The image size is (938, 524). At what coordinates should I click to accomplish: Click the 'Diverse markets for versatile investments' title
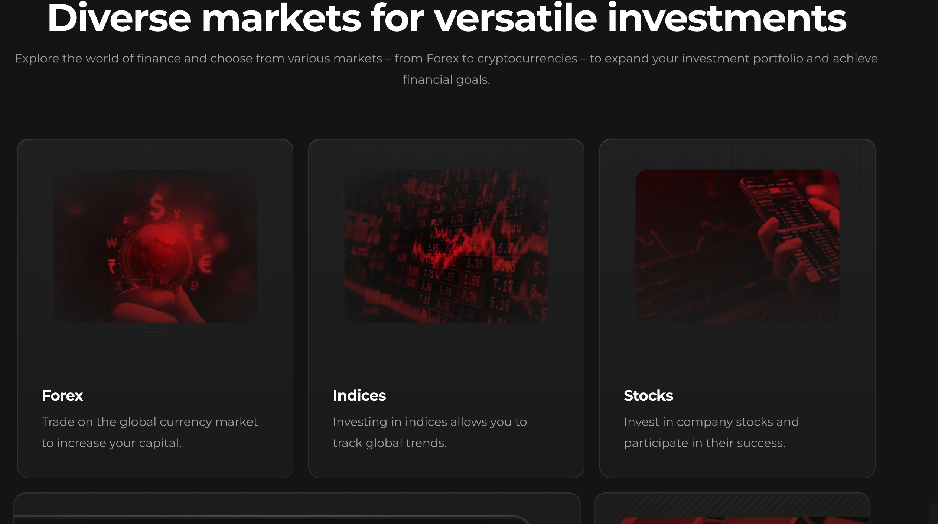coord(447,18)
